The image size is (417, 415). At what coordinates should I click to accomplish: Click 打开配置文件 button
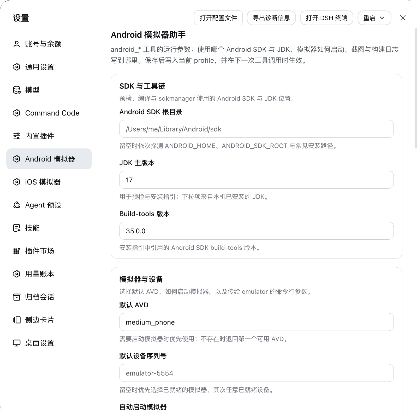(218, 18)
